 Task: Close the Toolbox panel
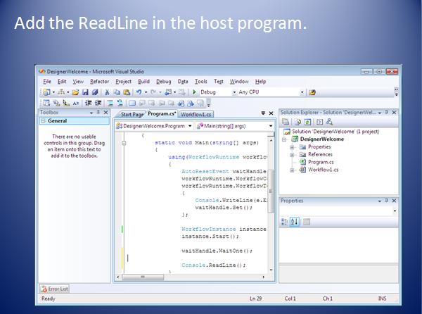click(105, 113)
